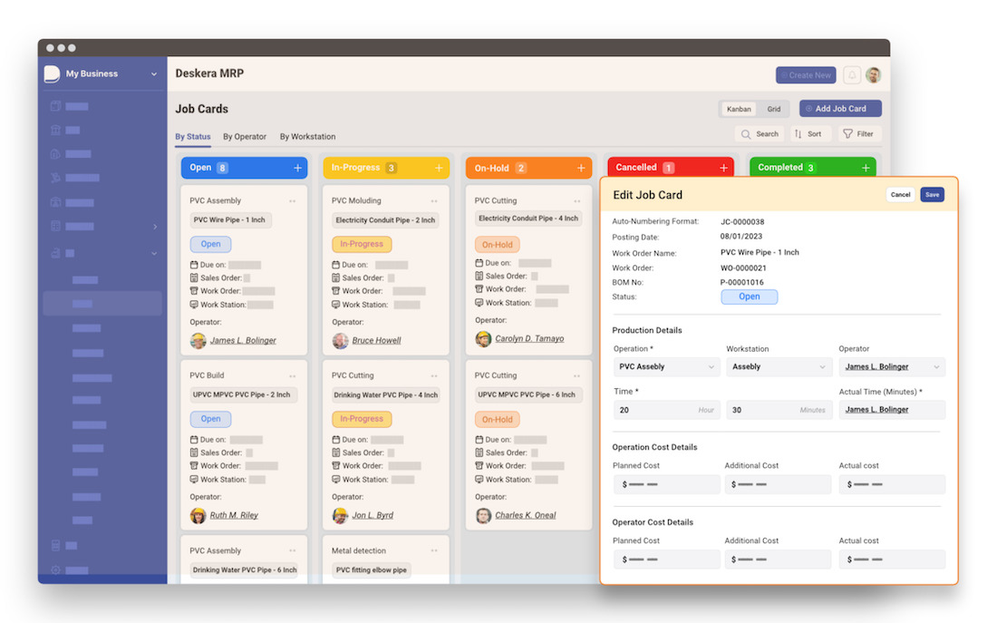Viewport: 997px width, 623px height.
Task: Expand the My Business dropdown
Action: (x=154, y=74)
